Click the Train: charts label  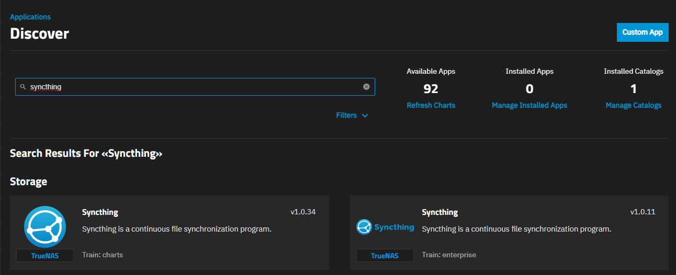[103, 255]
